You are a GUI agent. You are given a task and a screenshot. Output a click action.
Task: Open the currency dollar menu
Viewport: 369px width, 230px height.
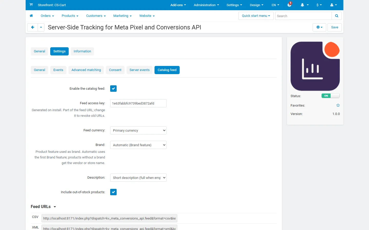319,5
